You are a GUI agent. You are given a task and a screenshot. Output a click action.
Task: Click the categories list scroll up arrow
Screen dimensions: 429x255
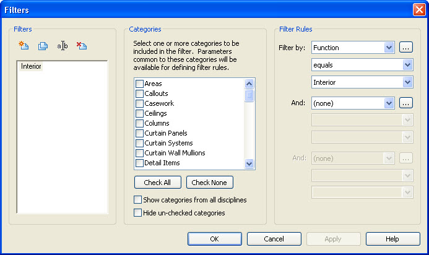coord(249,84)
